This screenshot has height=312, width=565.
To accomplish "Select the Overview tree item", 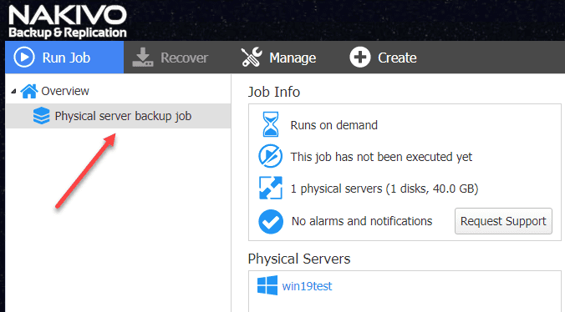I will [x=65, y=91].
